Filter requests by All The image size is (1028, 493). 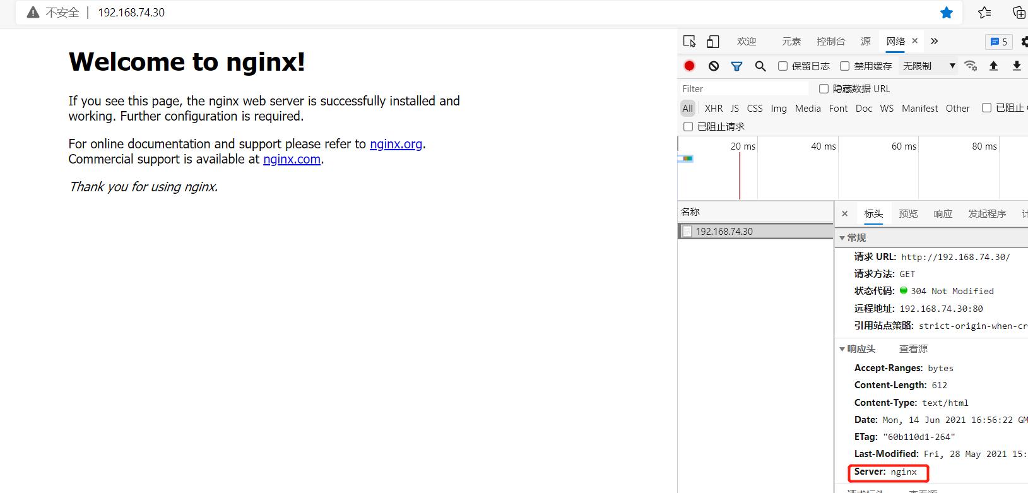point(688,108)
